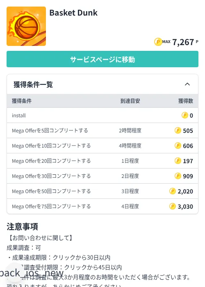The image size is (205, 287).
Task: Select the install condition row
Action: [x=102, y=115]
